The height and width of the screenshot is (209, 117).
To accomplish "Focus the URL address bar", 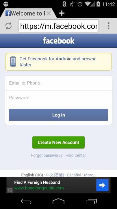I will click(x=58, y=26).
